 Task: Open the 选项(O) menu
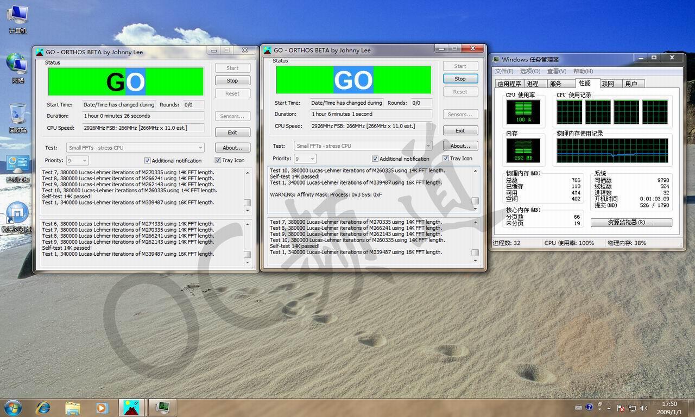tap(530, 71)
